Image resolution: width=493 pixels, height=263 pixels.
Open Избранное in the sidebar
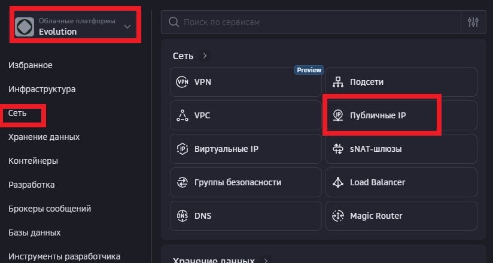click(31, 65)
